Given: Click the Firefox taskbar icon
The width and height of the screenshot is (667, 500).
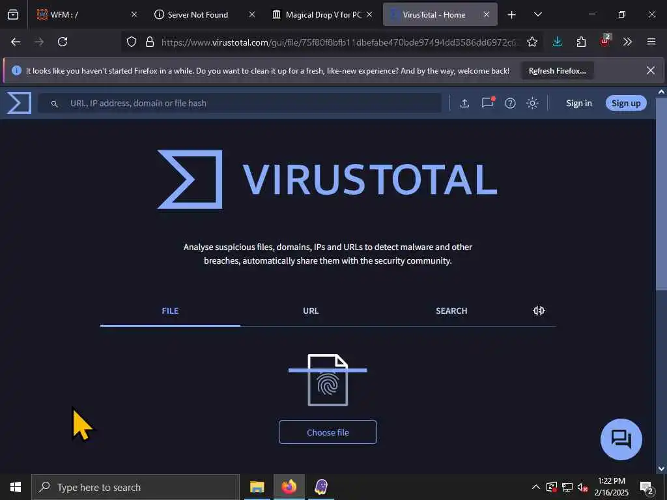Looking at the screenshot, I should point(289,487).
